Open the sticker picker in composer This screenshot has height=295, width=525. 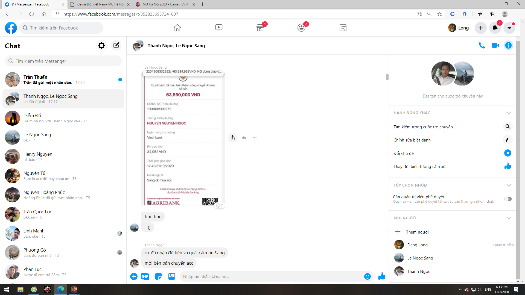(158, 276)
